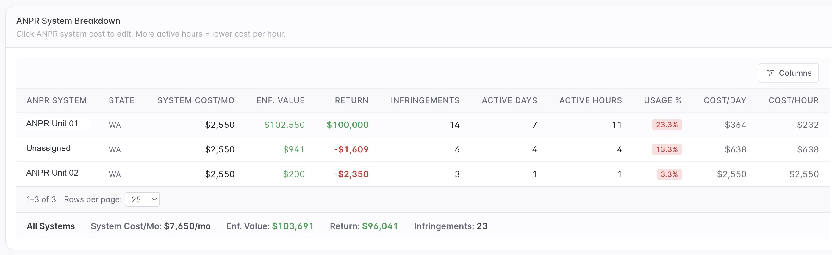Select the ANPR Unit 01 name cell
The width and height of the screenshot is (832, 255).
[52, 124]
